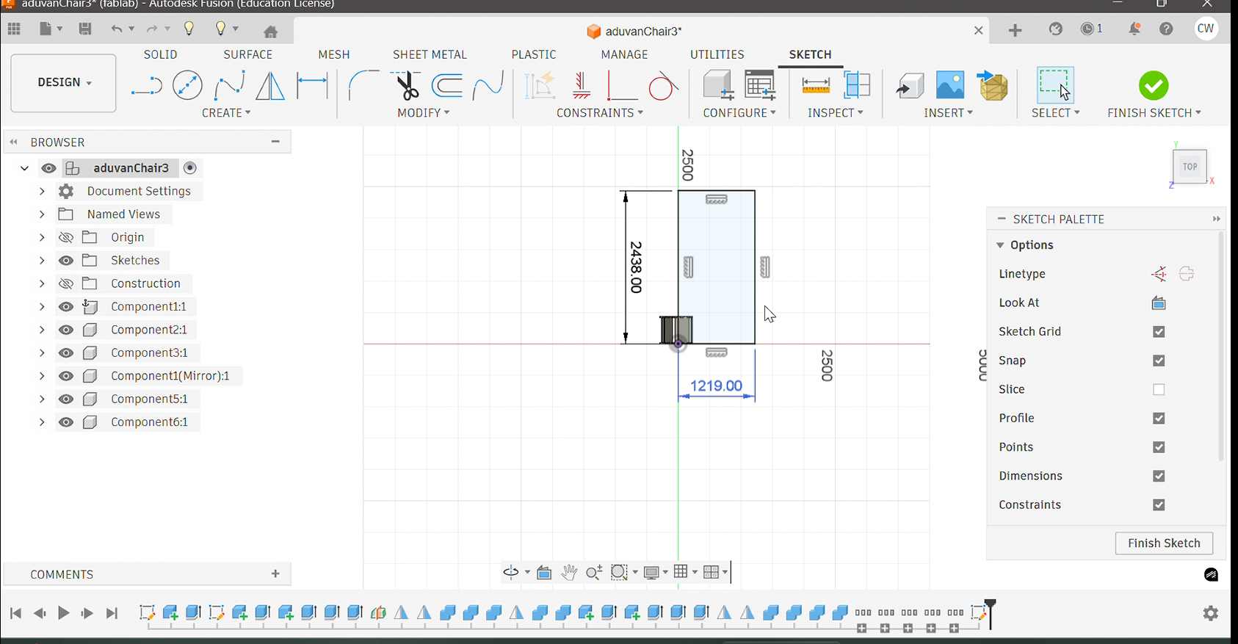Expand the Component1:1 node
Image resolution: width=1238 pixels, height=644 pixels.
[x=42, y=306]
